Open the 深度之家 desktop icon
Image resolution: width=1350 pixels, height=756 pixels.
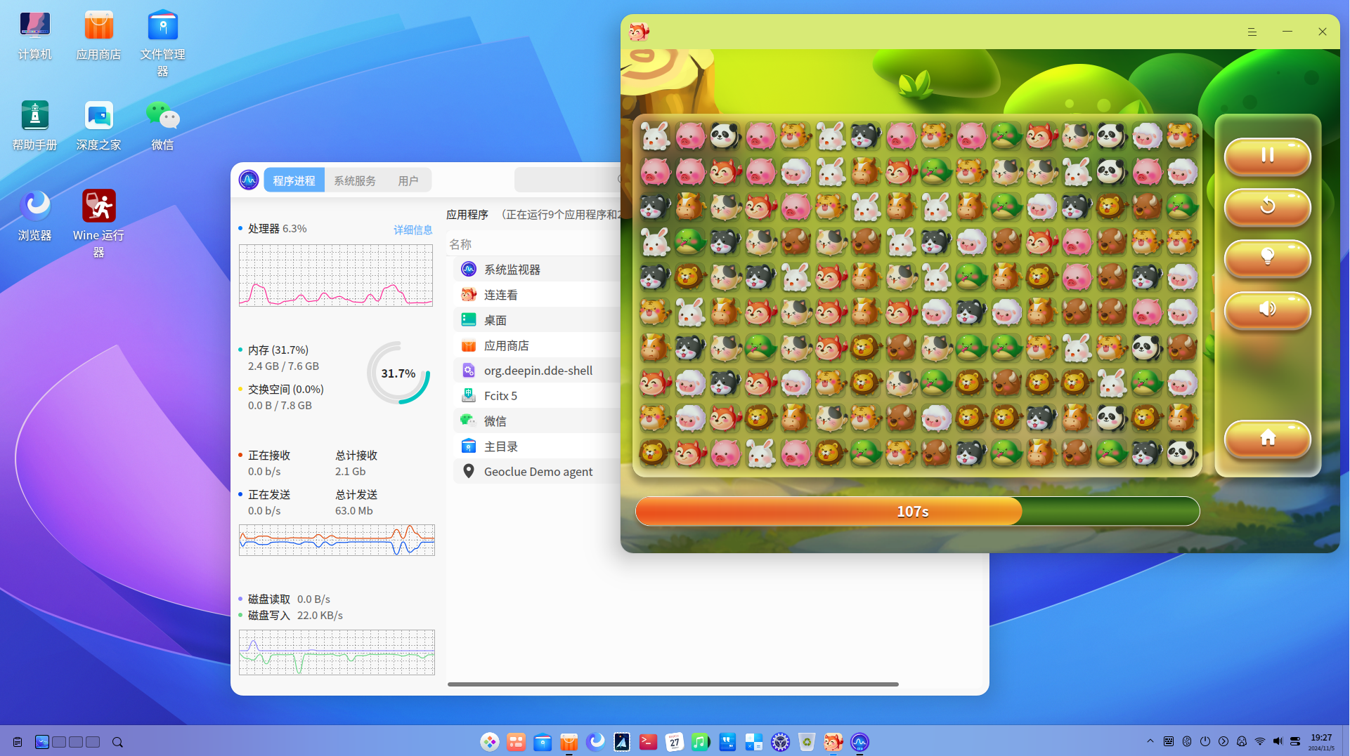[x=98, y=126]
